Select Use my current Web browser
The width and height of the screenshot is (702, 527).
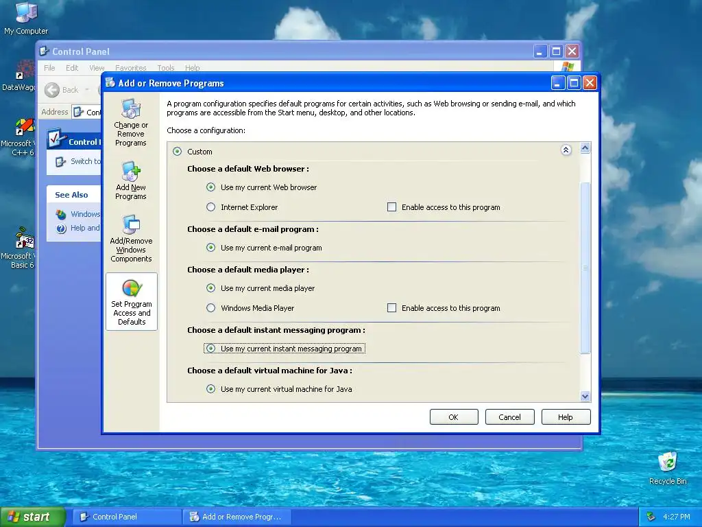coord(211,187)
